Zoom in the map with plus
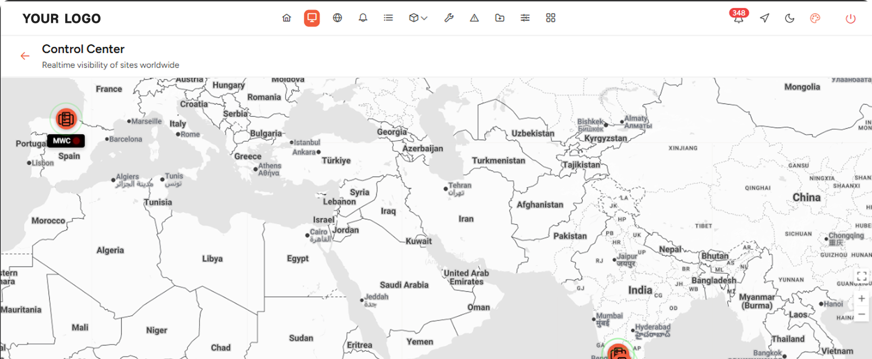The width and height of the screenshot is (872, 359). coord(862,298)
